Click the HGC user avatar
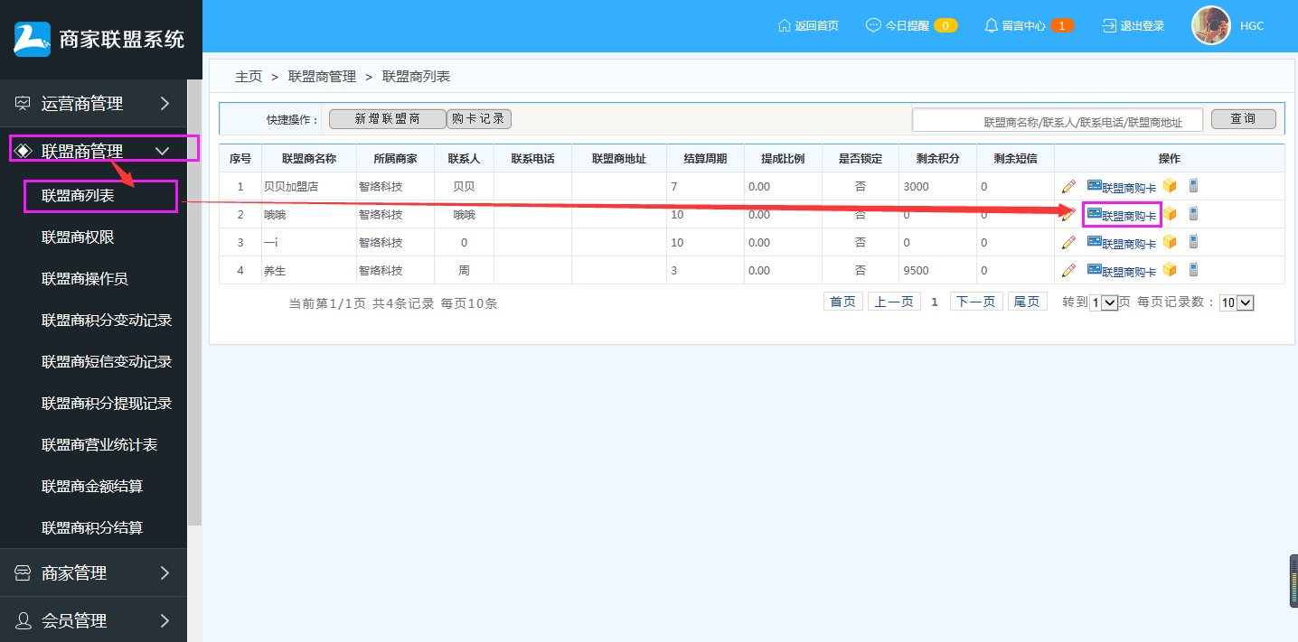This screenshot has height=642, width=1298. coord(1210,25)
